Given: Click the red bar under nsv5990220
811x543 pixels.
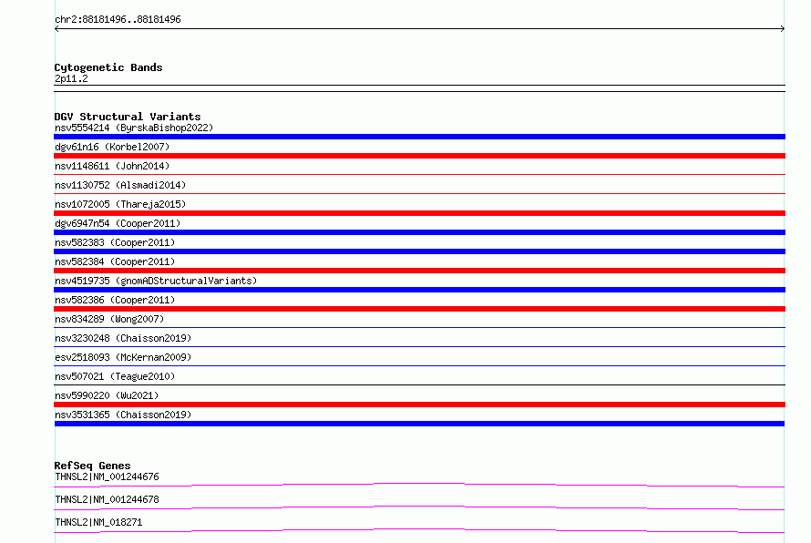Looking at the screenshot, I should tap(419, 405).
